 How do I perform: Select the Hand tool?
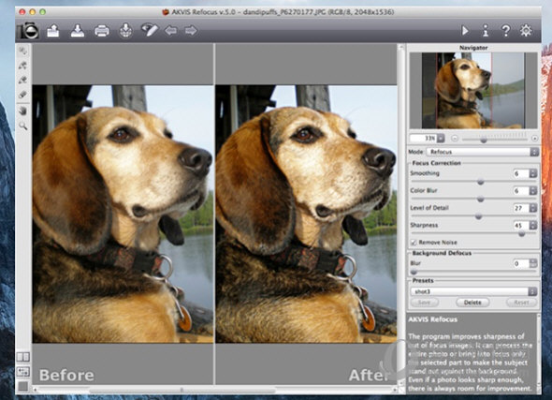tap(23, 111)
